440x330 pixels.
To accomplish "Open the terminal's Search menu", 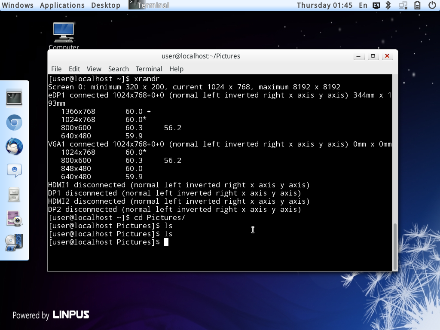I will [x=118, y=69].
